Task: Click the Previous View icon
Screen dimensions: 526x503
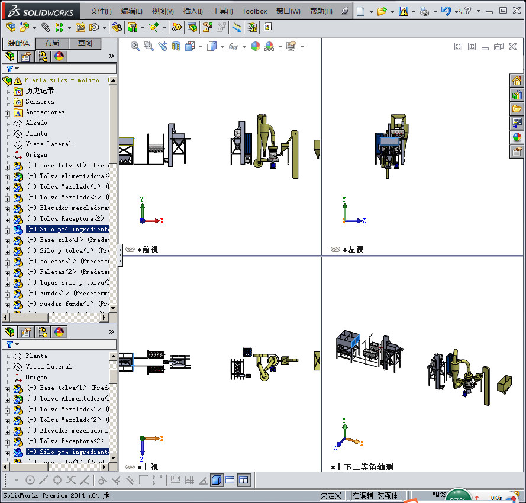Action: click(x=163, y=46)
